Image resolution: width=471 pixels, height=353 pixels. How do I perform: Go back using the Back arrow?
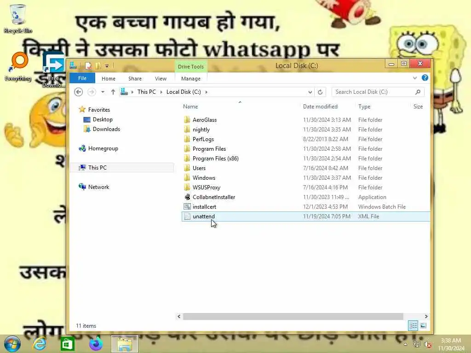78,92
